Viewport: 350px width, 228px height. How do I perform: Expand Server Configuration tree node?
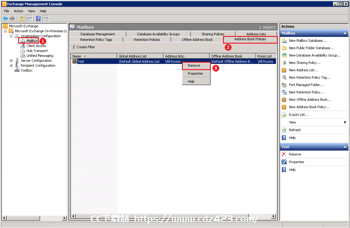11,61
